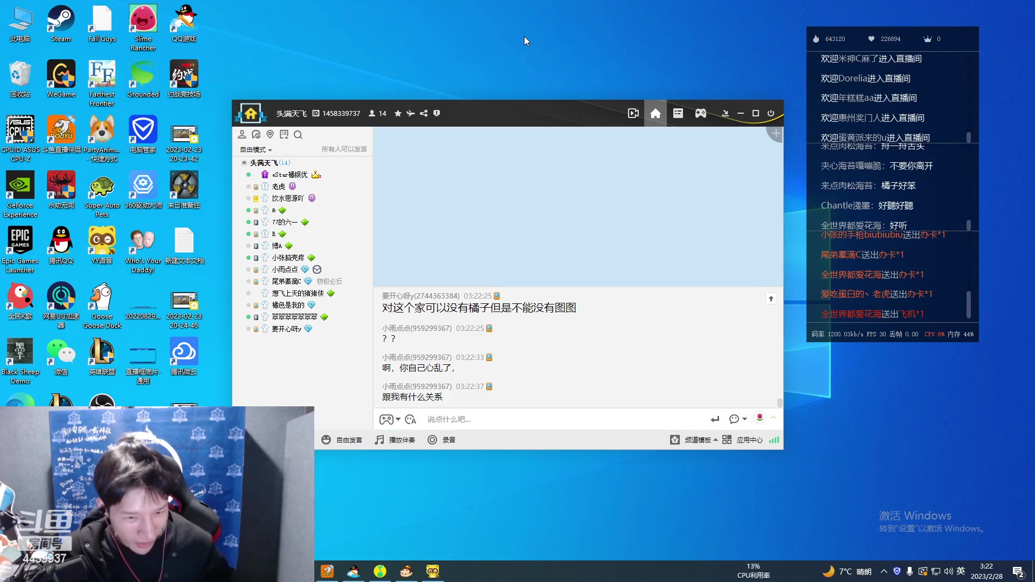Open the 自由模式 mode dropdown
Image resolution: width=1035 pixels, height=582 pixels.
pyautogui.click(x=256, y=149)
